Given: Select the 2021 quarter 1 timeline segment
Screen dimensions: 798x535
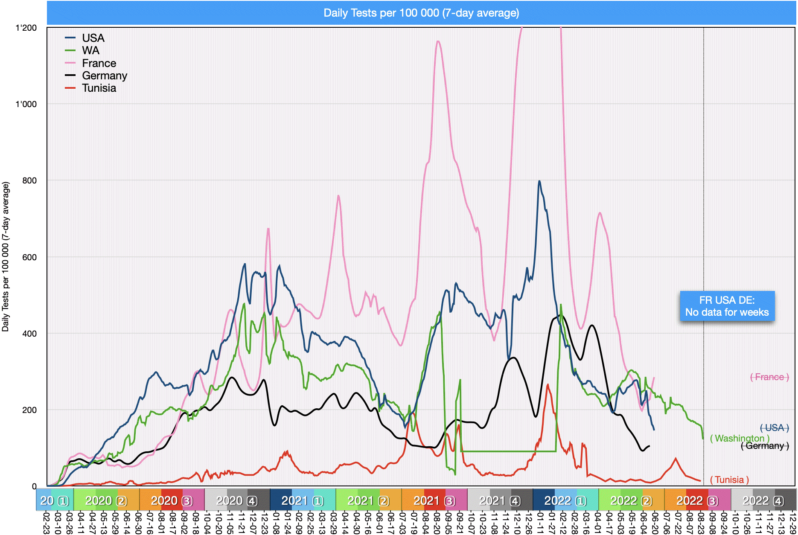Looking at the screenshot, I should click(303, 500).
